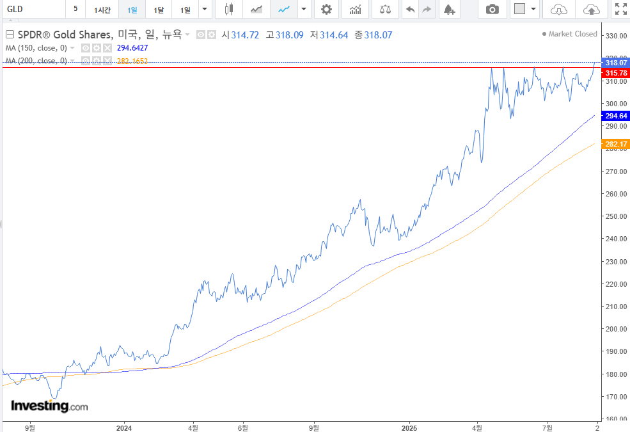Save chart with cloud upload icon

click(591, 9)
